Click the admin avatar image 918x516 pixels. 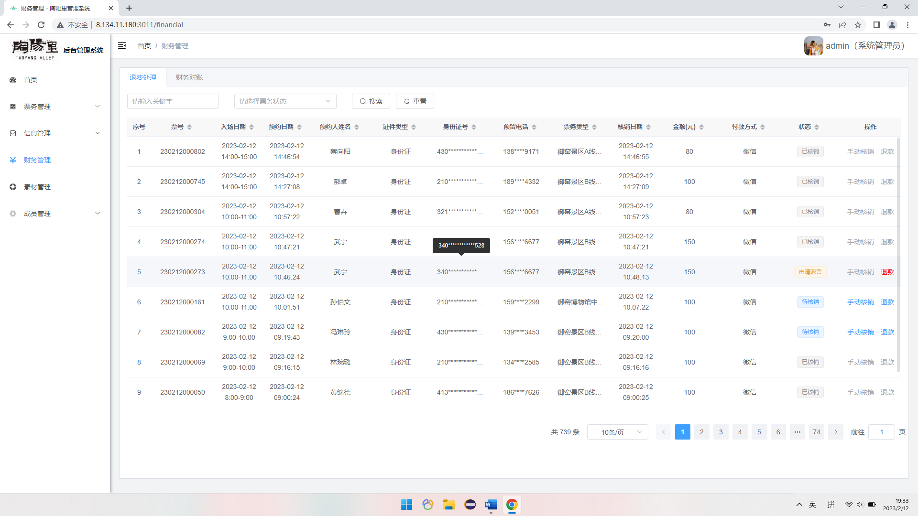813,46
